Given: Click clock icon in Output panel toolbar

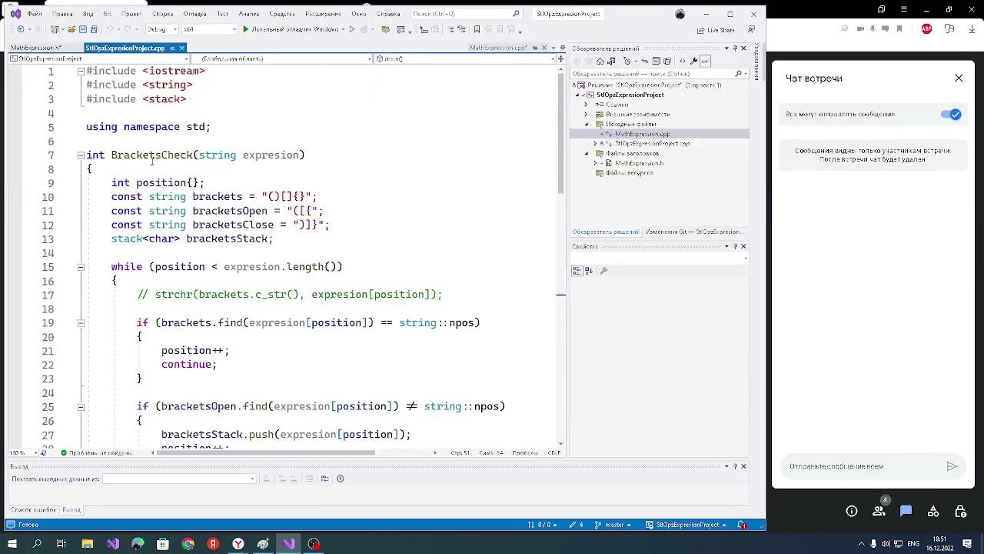Looking at the screenshot, I should pyautogui.click(x=340, y=479).
